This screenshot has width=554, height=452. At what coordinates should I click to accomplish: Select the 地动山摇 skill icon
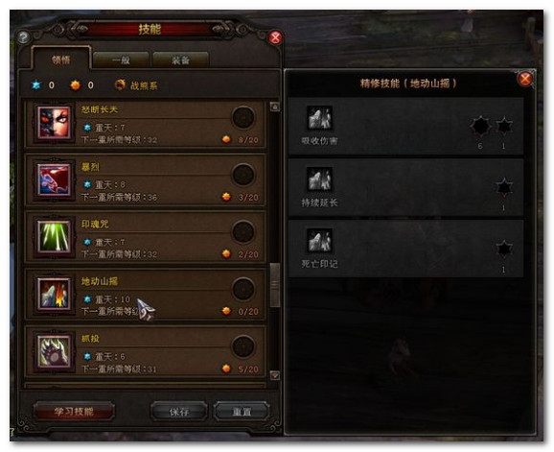pos(54,294)
